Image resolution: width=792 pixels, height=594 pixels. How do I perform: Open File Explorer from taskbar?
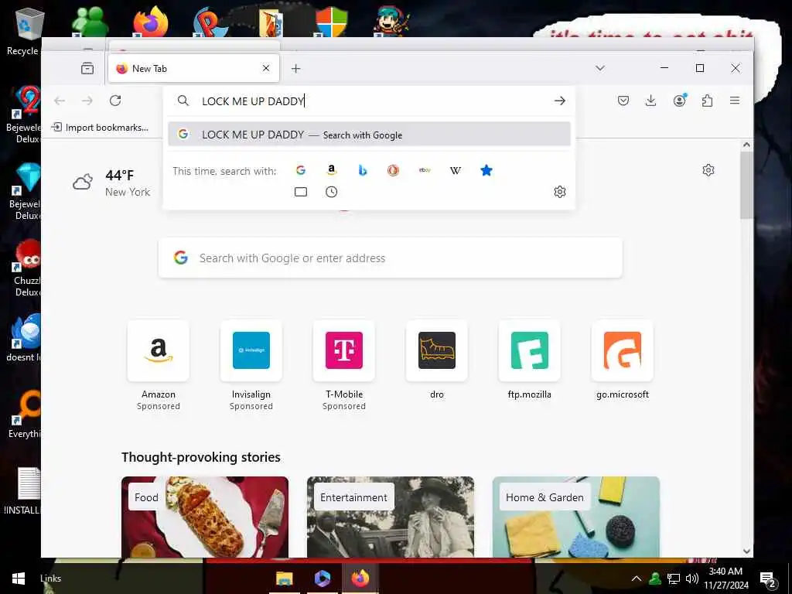click(285, 579)
